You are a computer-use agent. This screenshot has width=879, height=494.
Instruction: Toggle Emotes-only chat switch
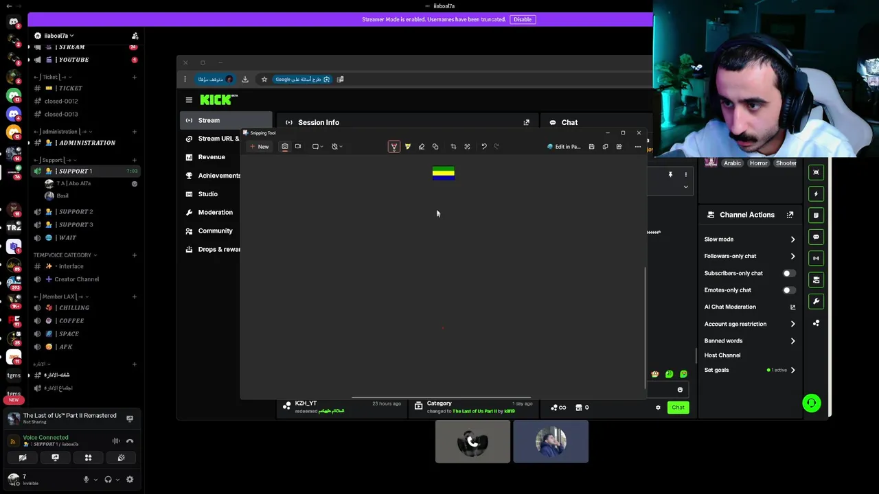click(789, 290)
